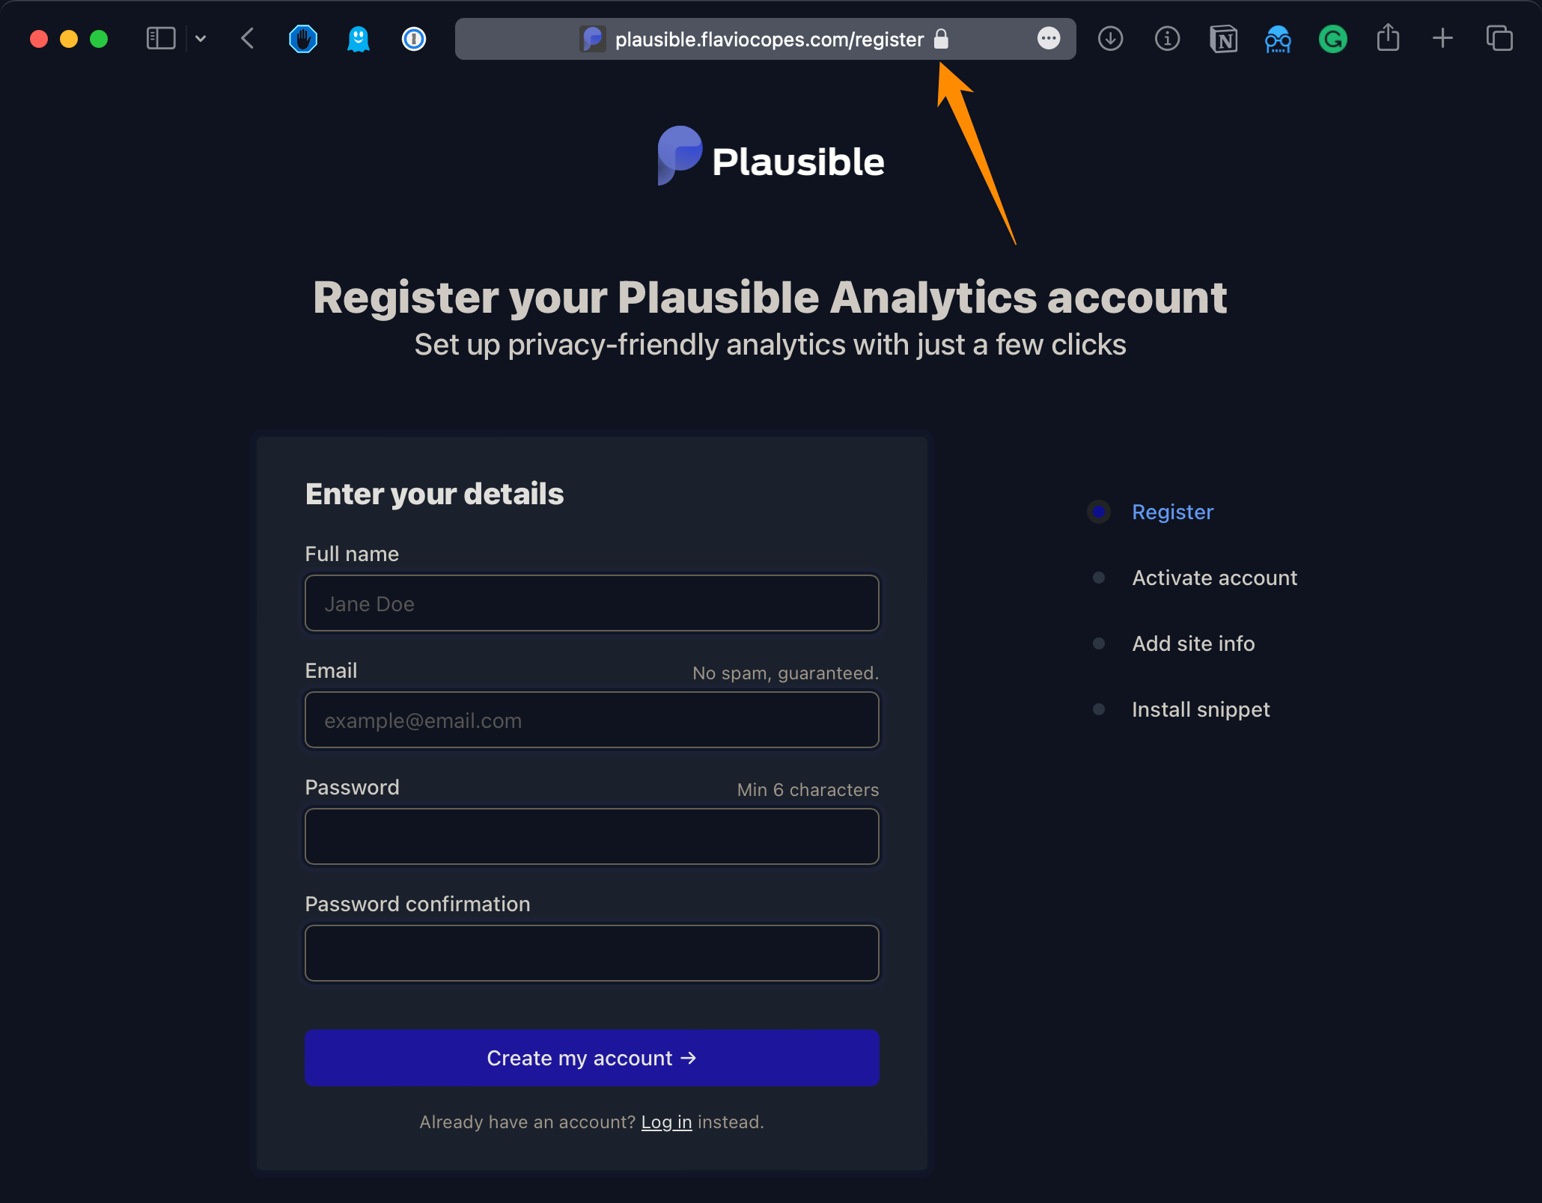
Task: Open the Grammarly extension icon
Action: 1332,38
